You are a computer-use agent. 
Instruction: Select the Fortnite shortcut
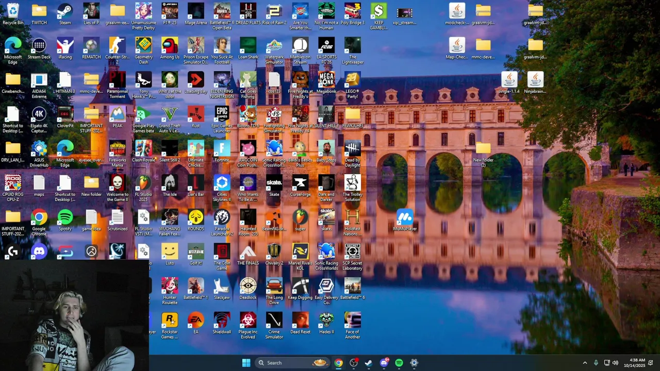(222, 151)
